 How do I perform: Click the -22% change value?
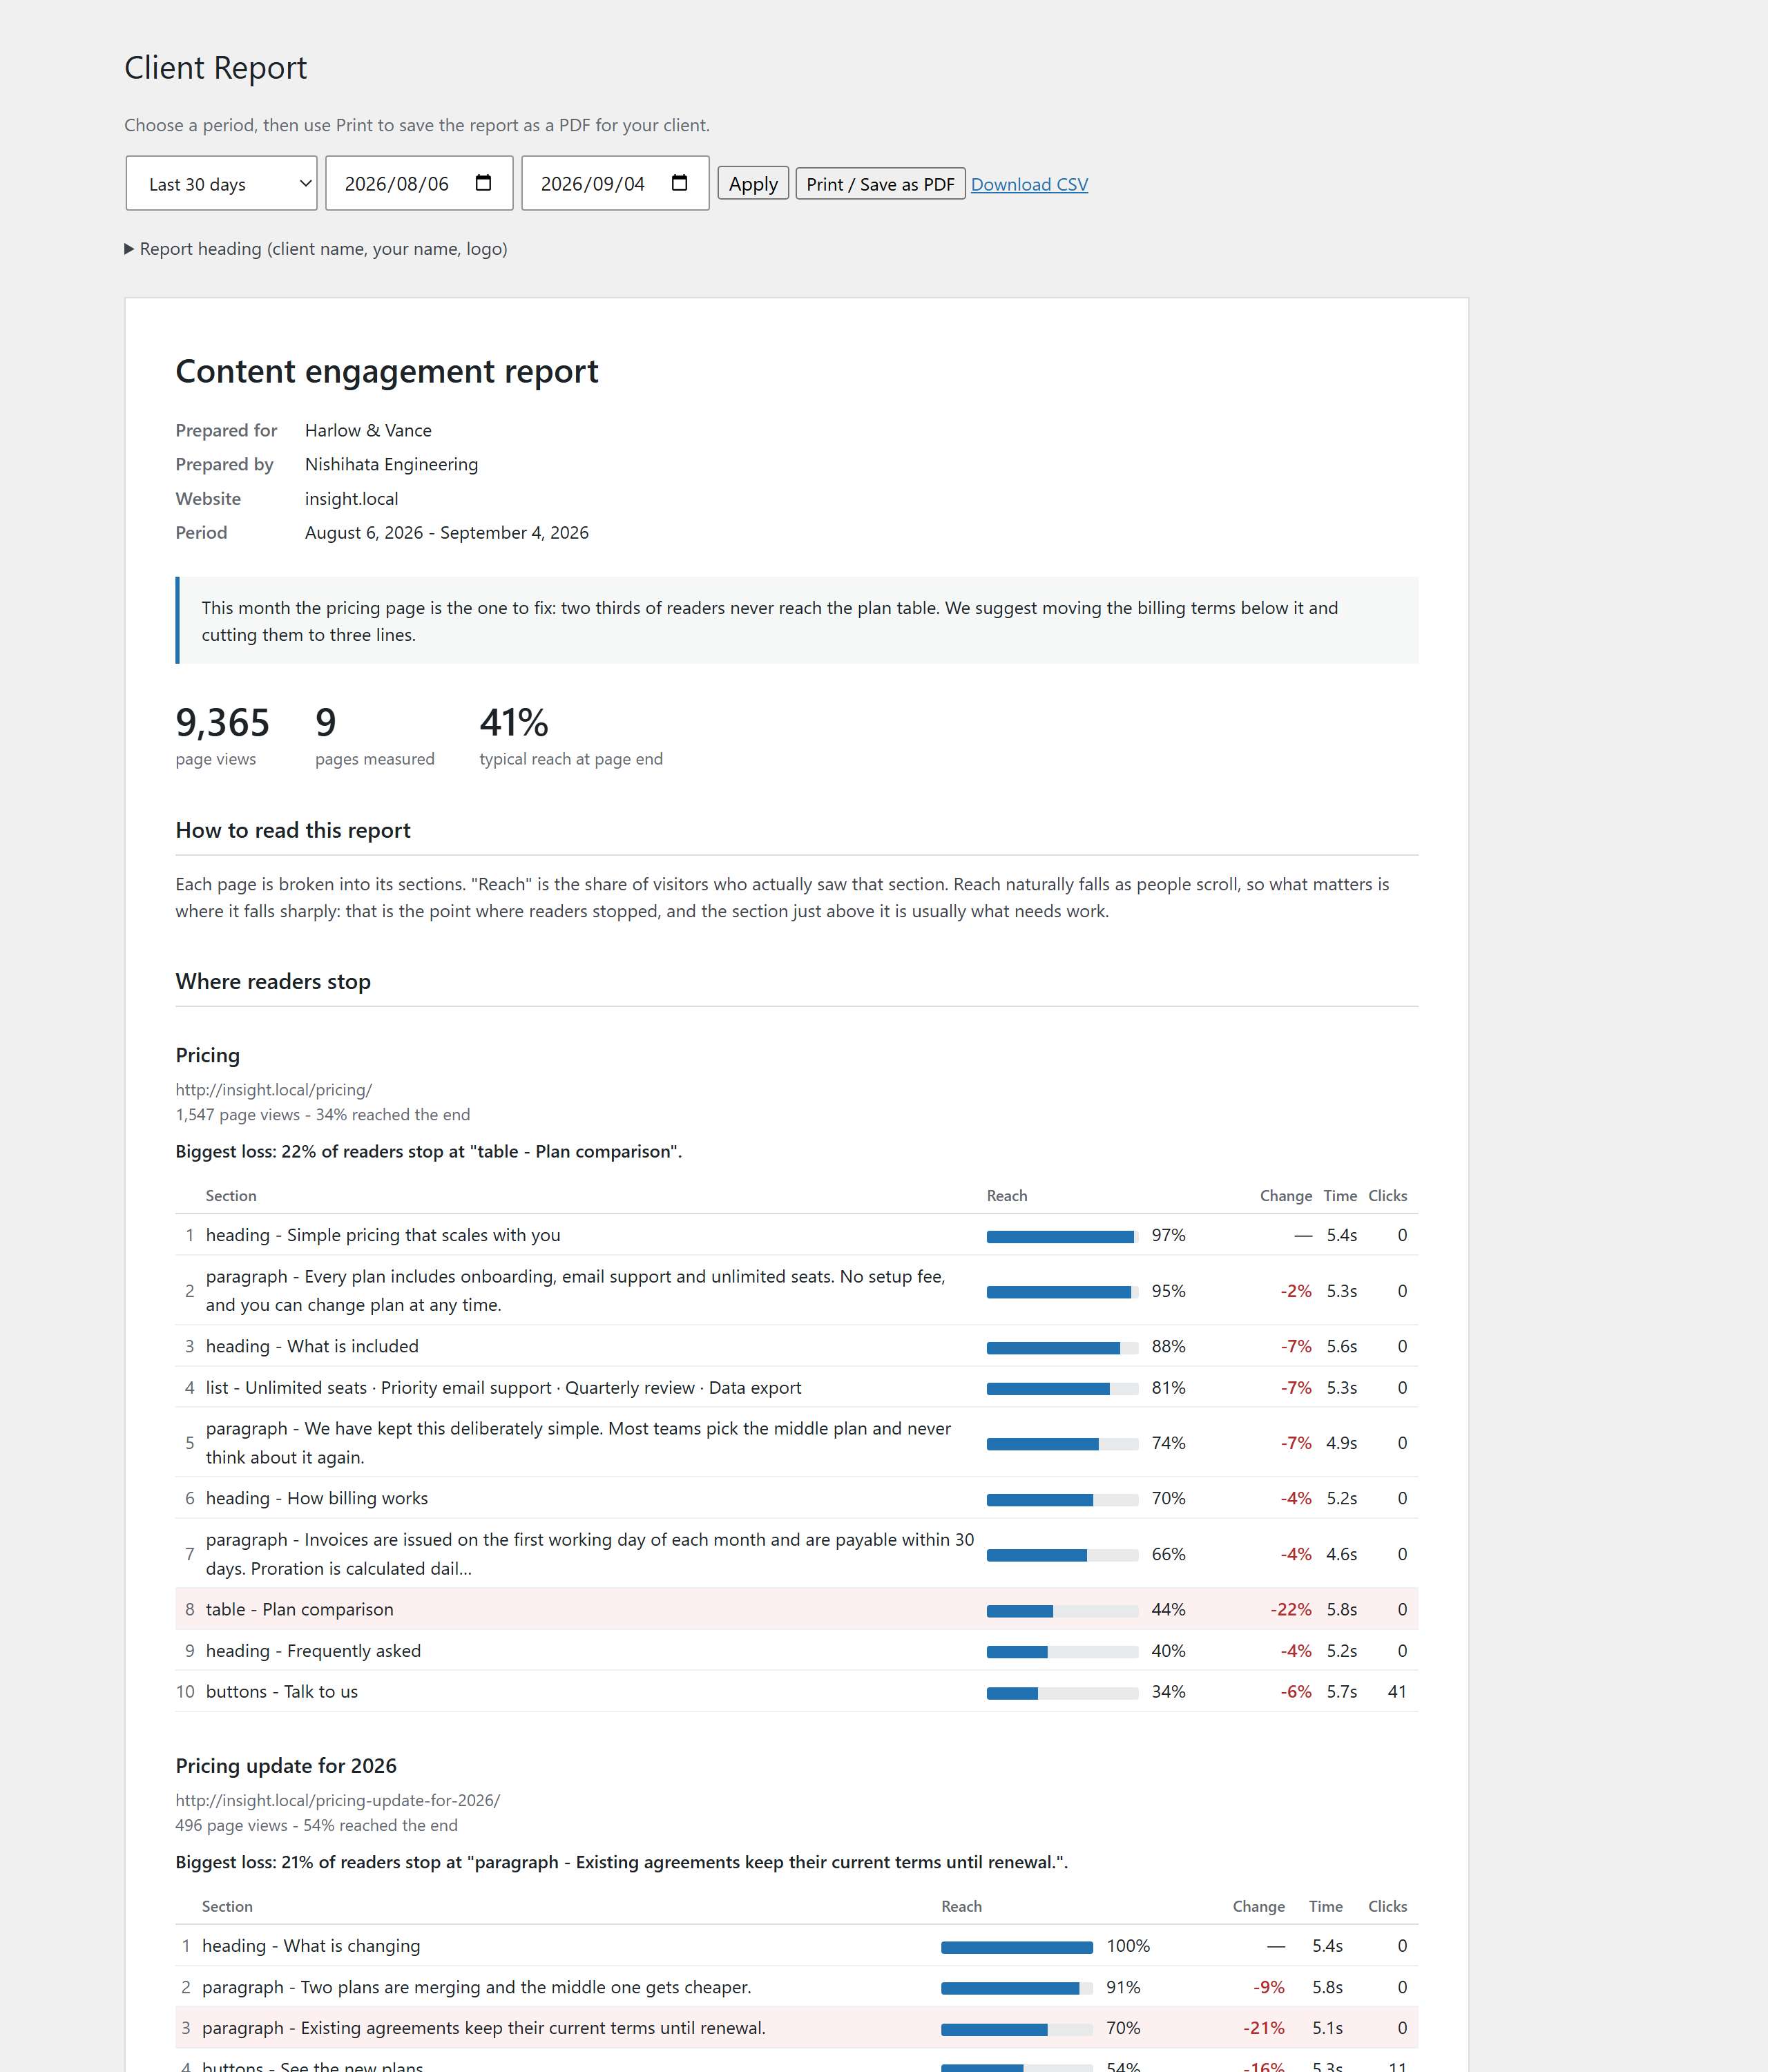click(x=1290, y=1609)
